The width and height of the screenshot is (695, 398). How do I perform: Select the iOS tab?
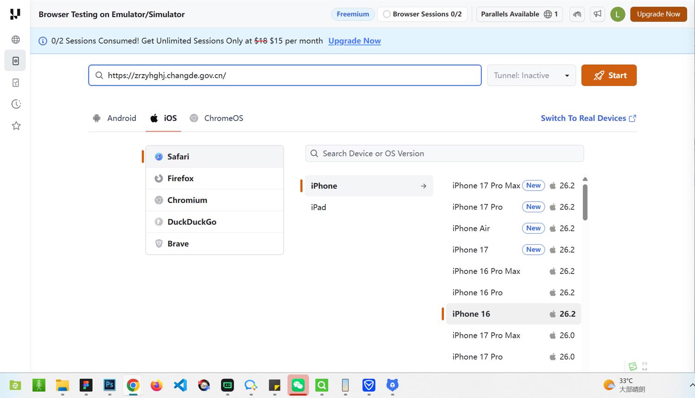click(163, 118)
